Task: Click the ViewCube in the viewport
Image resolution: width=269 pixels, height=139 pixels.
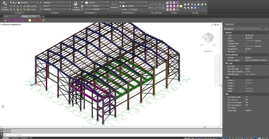Action: 208,38
